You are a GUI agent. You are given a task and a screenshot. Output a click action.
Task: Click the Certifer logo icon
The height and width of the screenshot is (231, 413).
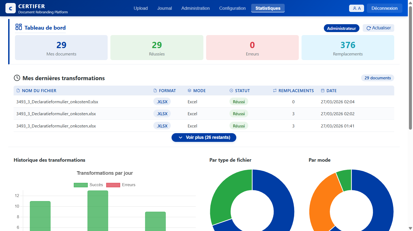coord(11,8)
